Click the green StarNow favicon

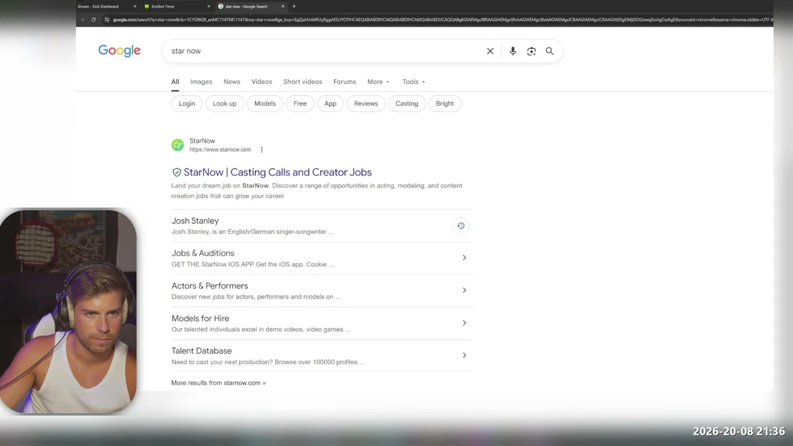coord(178,145)
